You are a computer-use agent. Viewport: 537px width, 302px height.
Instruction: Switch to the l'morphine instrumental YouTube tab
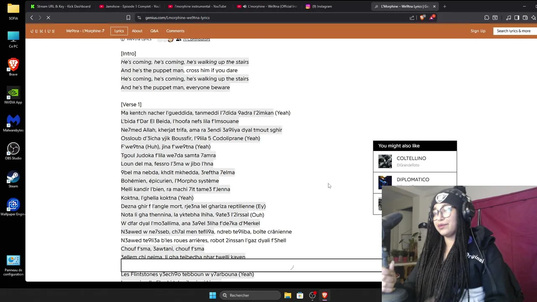point(198,6)
